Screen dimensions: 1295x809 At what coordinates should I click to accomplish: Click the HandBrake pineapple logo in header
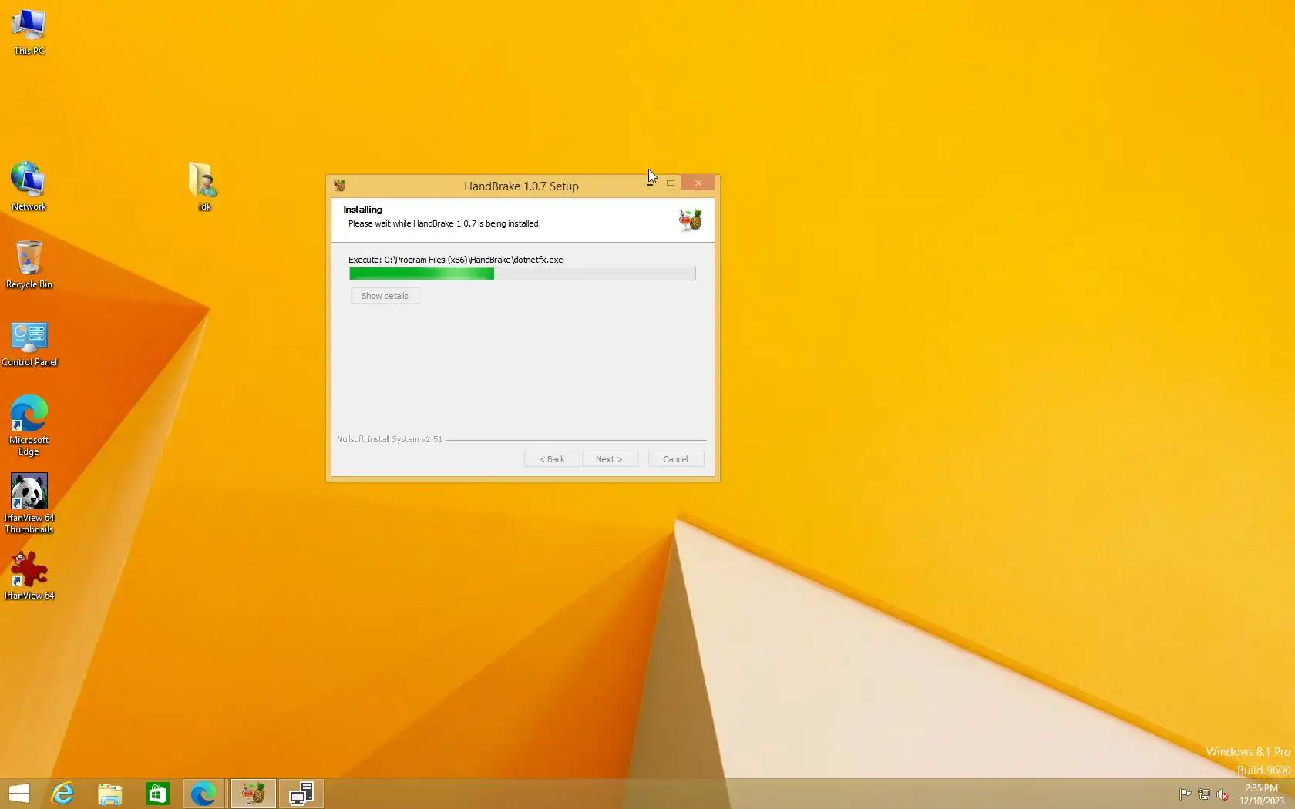tap(690, 220)
